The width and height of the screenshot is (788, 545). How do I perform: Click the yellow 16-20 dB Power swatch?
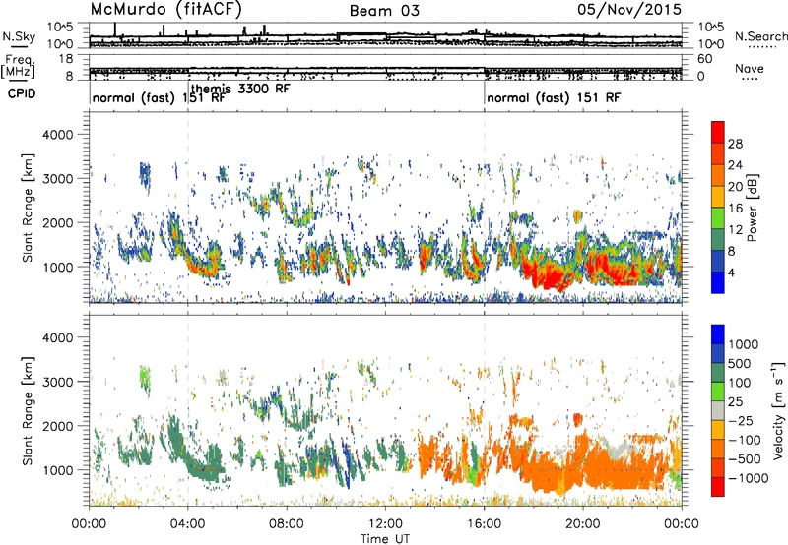click(x=718, y=196)
